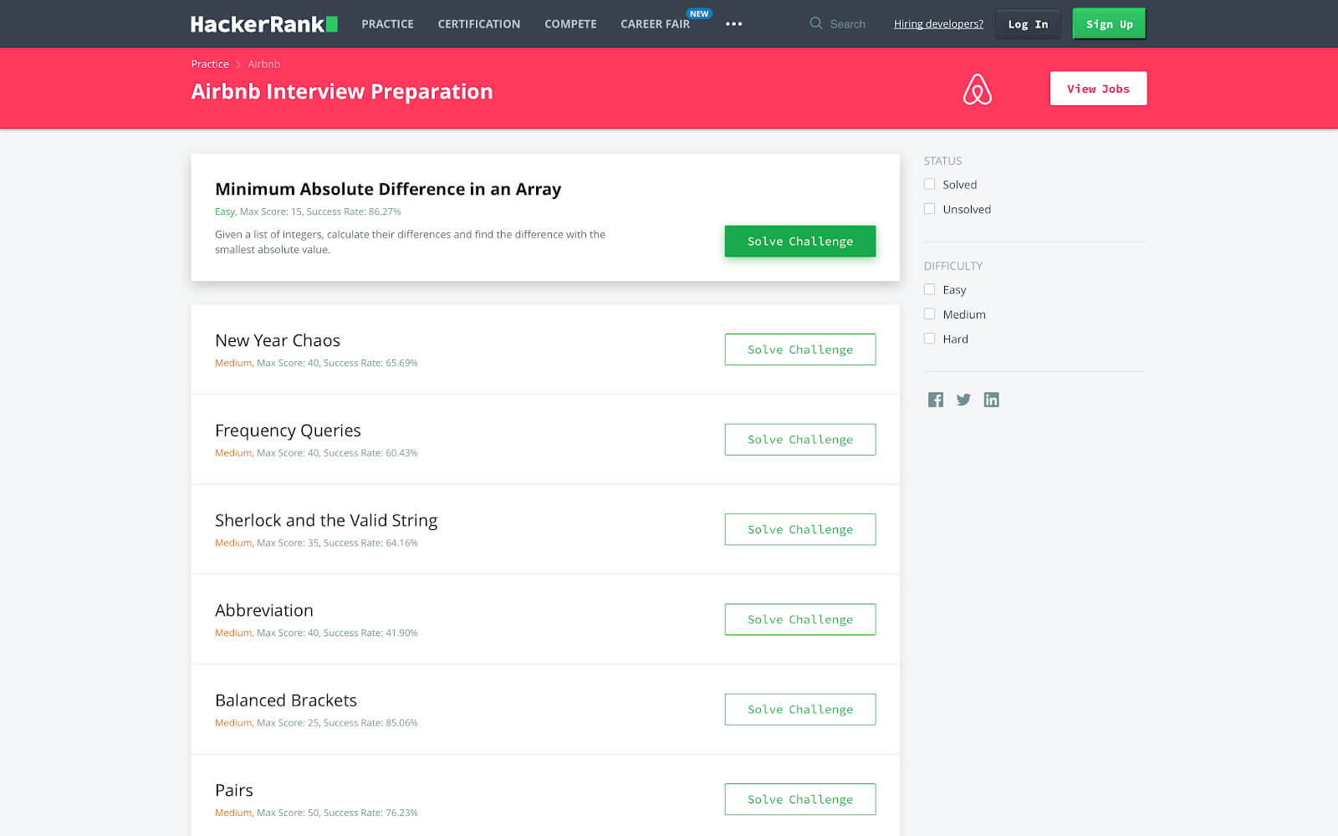The height and width of the screenshot is (836, 1338).
Task: Click the 'Success Rate: 41.90%' text
Action: (x=370, y=633)
